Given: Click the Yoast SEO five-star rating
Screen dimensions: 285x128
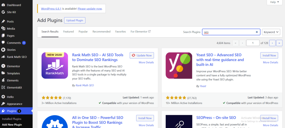Looking at the screenshot, I should pos(176,98).
